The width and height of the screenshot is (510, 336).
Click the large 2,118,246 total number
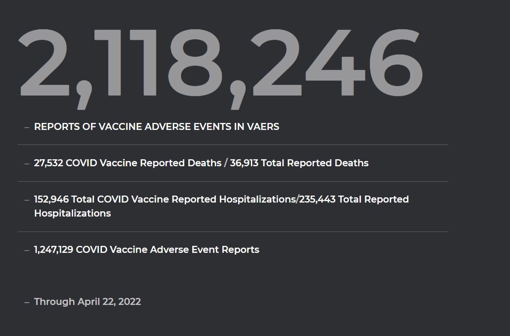(x=221, y=69)
